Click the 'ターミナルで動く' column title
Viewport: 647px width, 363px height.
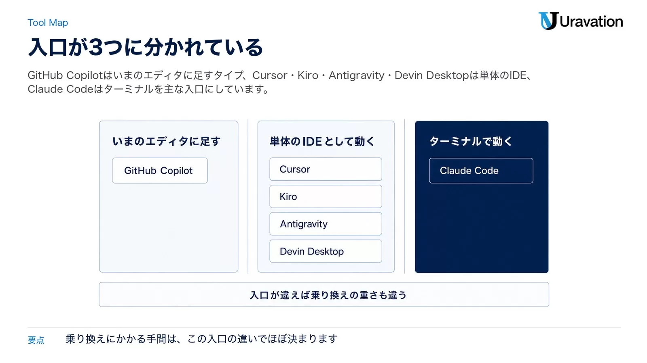pyautogui.click(x=471, y=141)
